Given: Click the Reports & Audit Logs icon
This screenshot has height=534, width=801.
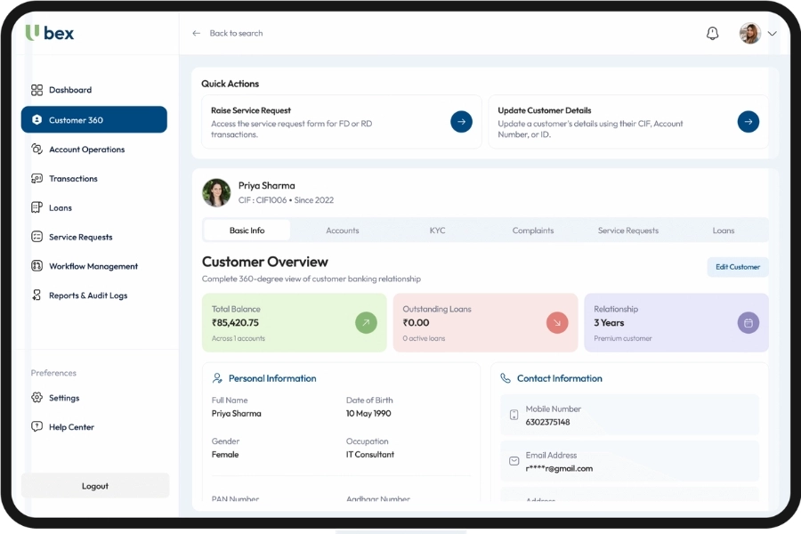Looking at the screenshot, I should 36,295.
